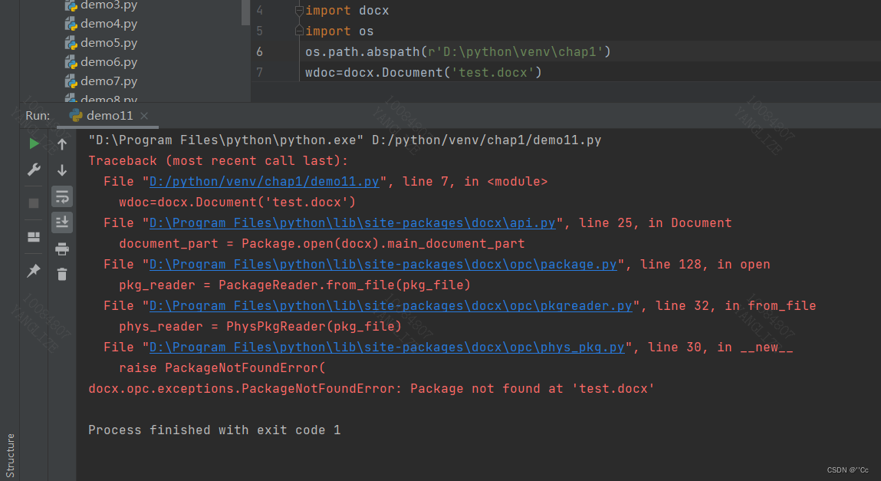881x481 pixels.
Task: Rerun the demo11 script
Action: click(34, 143)
